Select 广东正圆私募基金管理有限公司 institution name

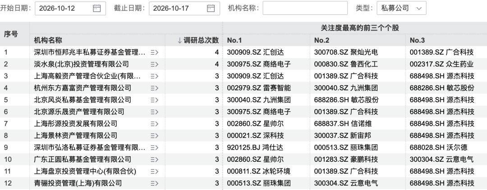tap(83, 159)
